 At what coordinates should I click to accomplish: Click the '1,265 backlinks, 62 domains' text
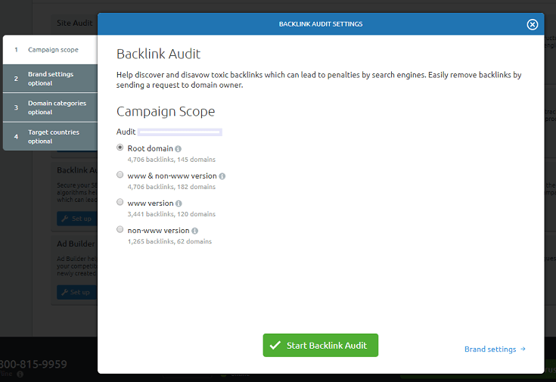click(x=169, y=241)
